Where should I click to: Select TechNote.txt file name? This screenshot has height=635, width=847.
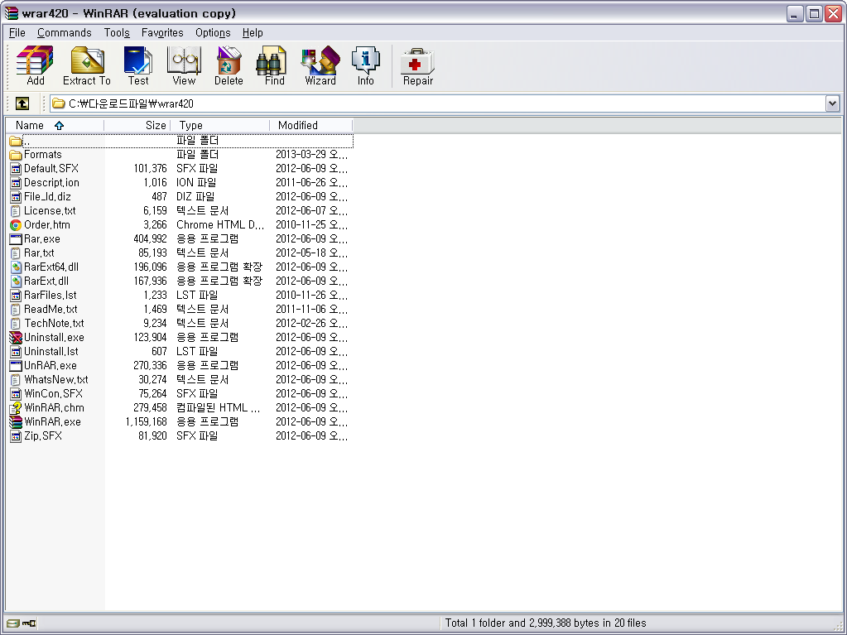click(x=54, y=324)
